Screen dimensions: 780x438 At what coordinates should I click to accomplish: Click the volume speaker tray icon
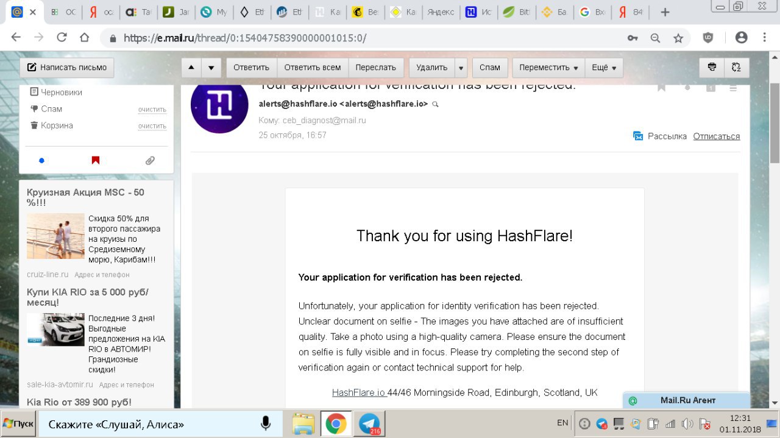point(687,423)
